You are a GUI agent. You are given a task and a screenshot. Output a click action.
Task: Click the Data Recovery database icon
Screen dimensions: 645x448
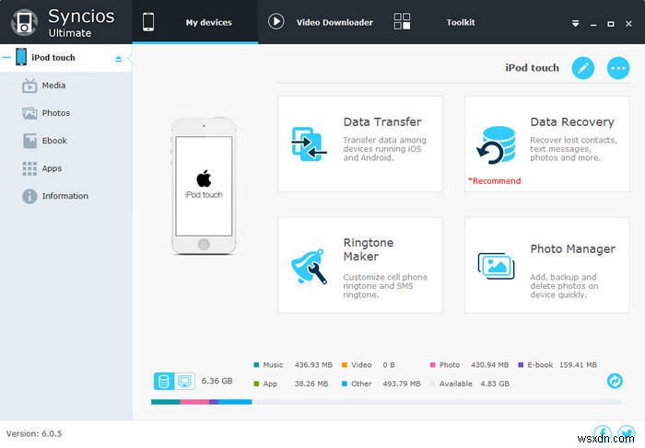pos(497,145)
